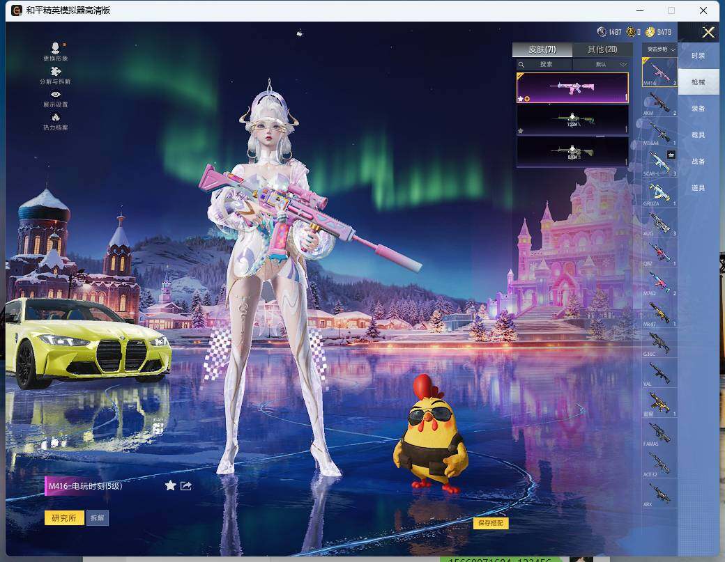Open the 载具 category
Viewport: 725px width, 562px height.
point(699,135)
